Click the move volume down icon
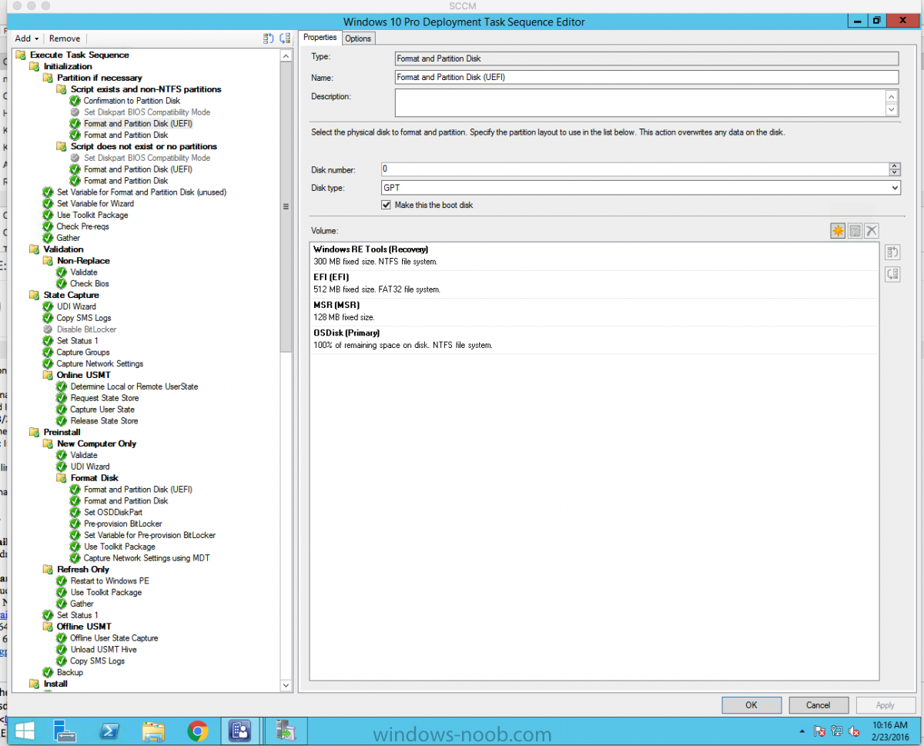924x746 pixels. 892,274
